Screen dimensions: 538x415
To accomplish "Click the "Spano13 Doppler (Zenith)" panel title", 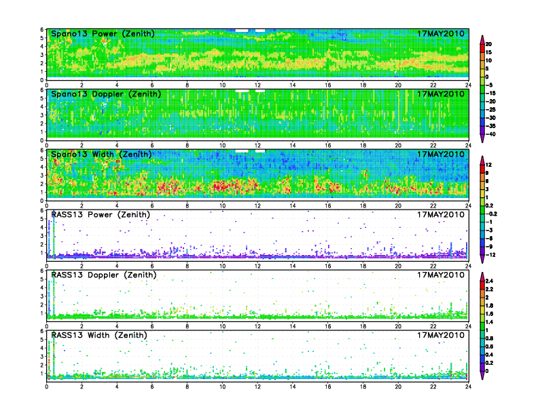I will point(106,94).
